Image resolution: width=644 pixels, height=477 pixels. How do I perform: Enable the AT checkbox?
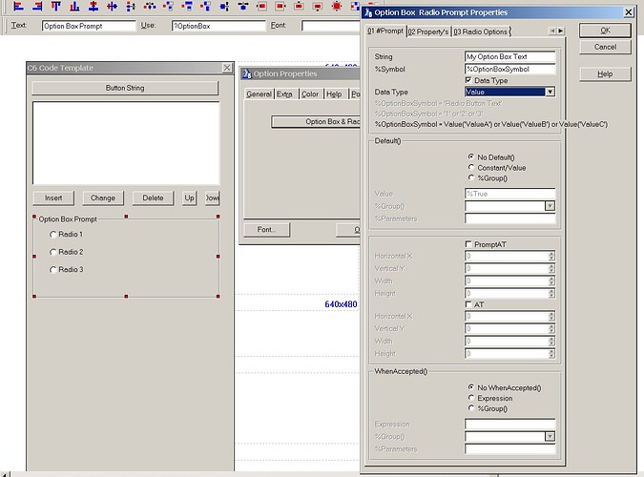[x=468, y=304]
